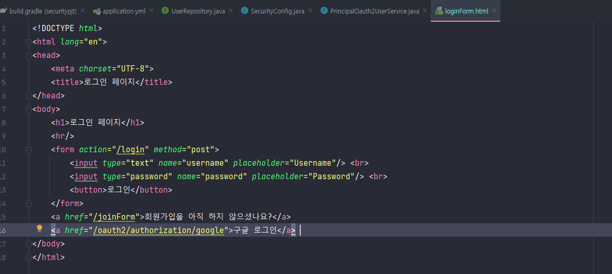This screenshot has height=274, width=612.
Task: Click line number 5 in the gutter
Action: [3, 82]
